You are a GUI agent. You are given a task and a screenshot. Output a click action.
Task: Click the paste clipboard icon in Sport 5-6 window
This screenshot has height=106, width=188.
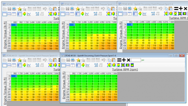click(113, 60)
